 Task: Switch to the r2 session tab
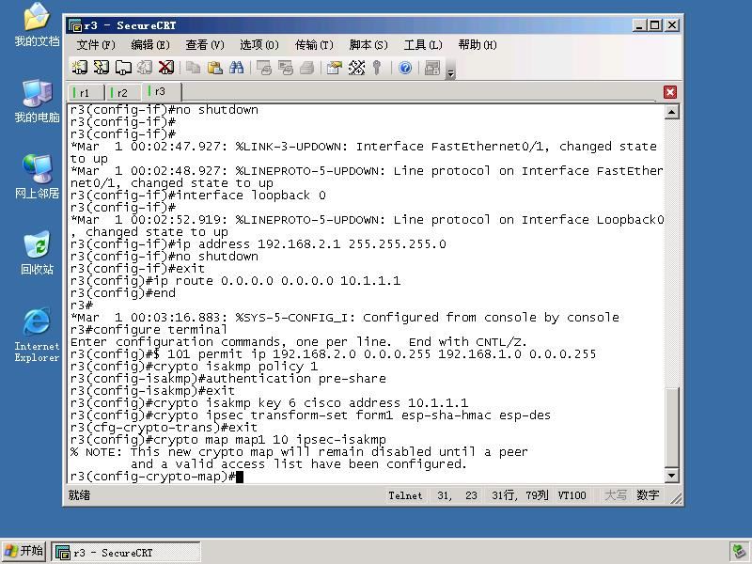[123, 92]
